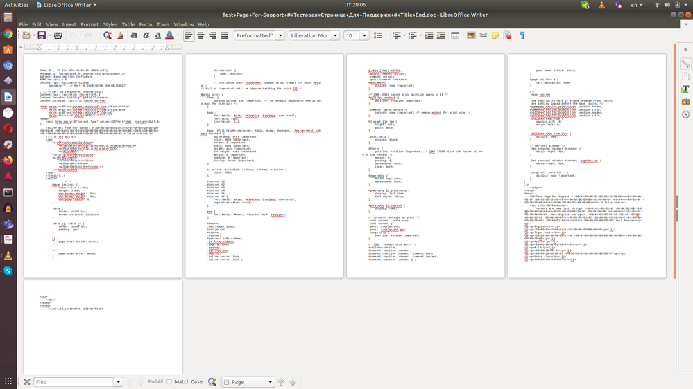The height and width of the screenshot is (389, 693).
Task: Close the Find toolbar
Action: [27, 382]
